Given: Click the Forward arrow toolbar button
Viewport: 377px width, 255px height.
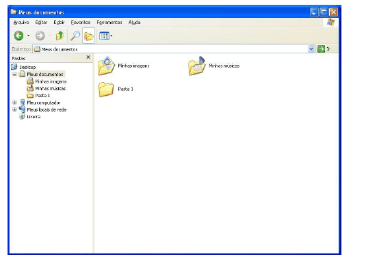Looking at the screenshot, I should 40,36.
